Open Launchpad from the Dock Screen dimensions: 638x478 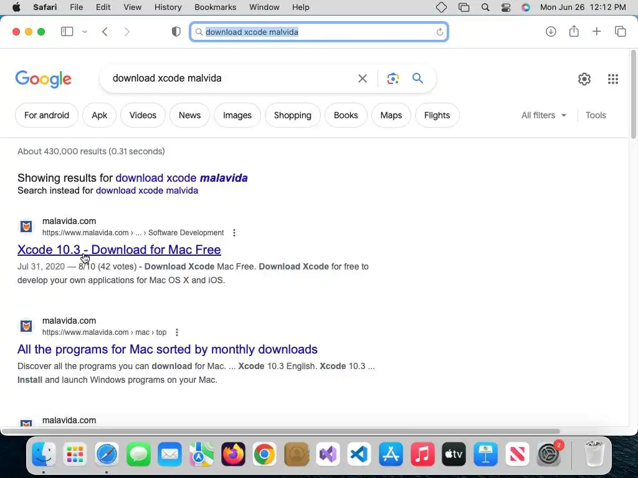(75, 454)
